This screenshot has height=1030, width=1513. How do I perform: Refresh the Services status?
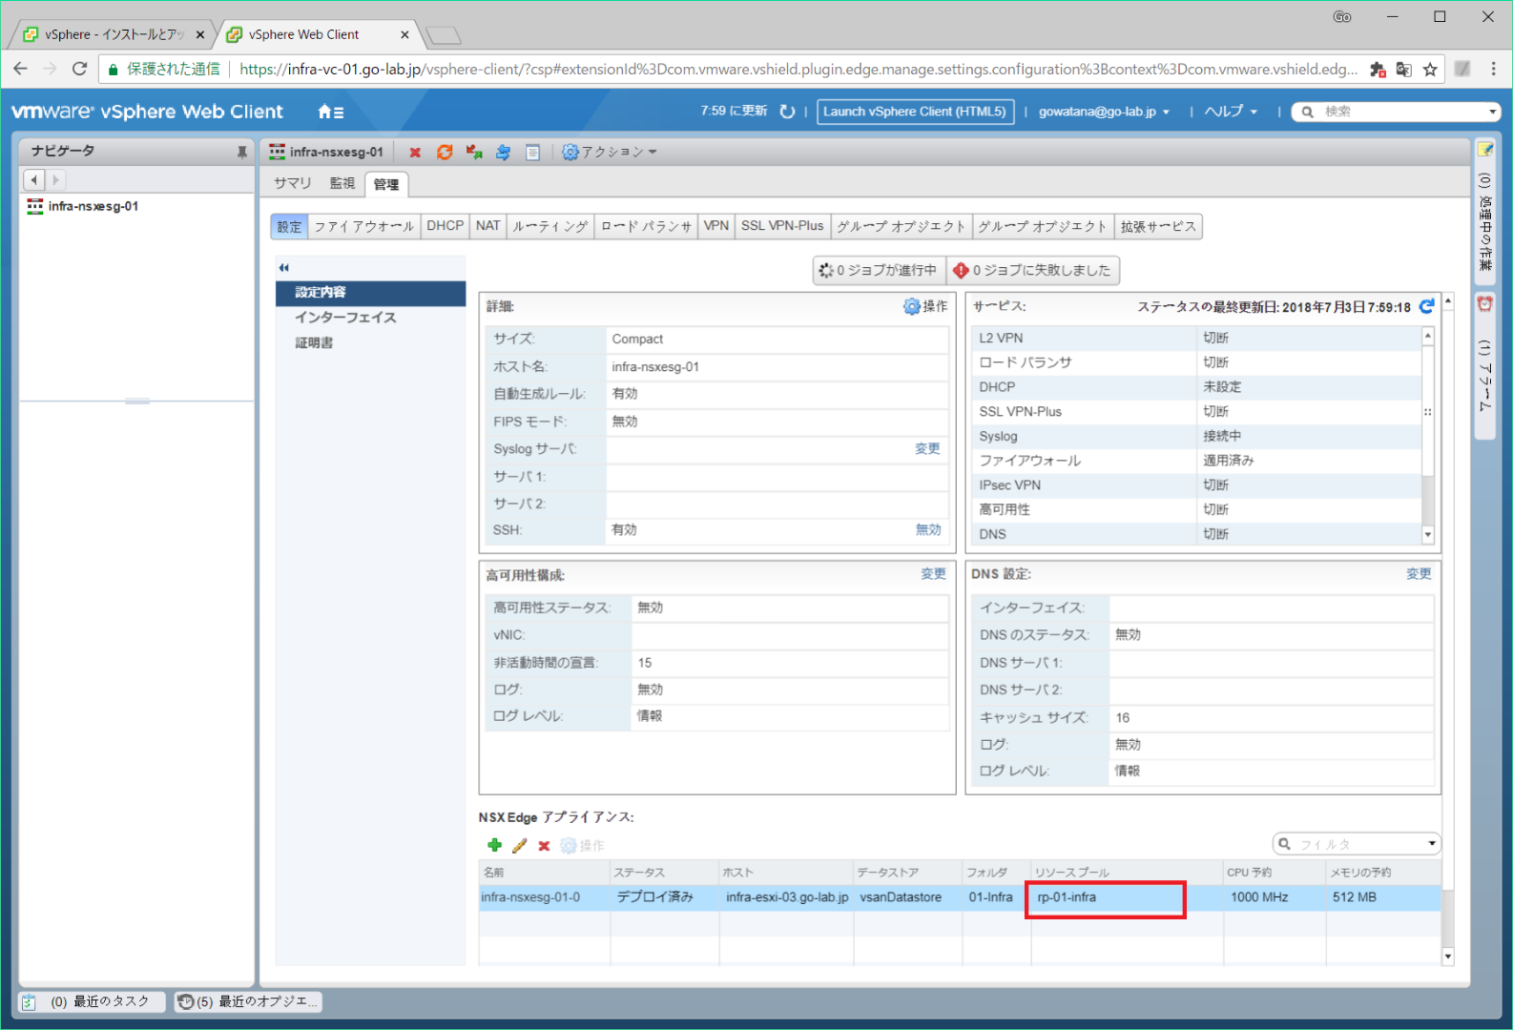(1426, 306)
